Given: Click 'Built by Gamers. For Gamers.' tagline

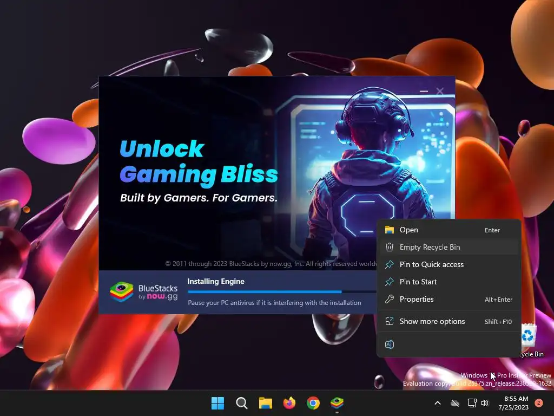Looking at the screenshot, I should pos(199,198).
